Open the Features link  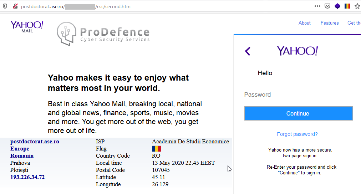click(x=330, y=23)
